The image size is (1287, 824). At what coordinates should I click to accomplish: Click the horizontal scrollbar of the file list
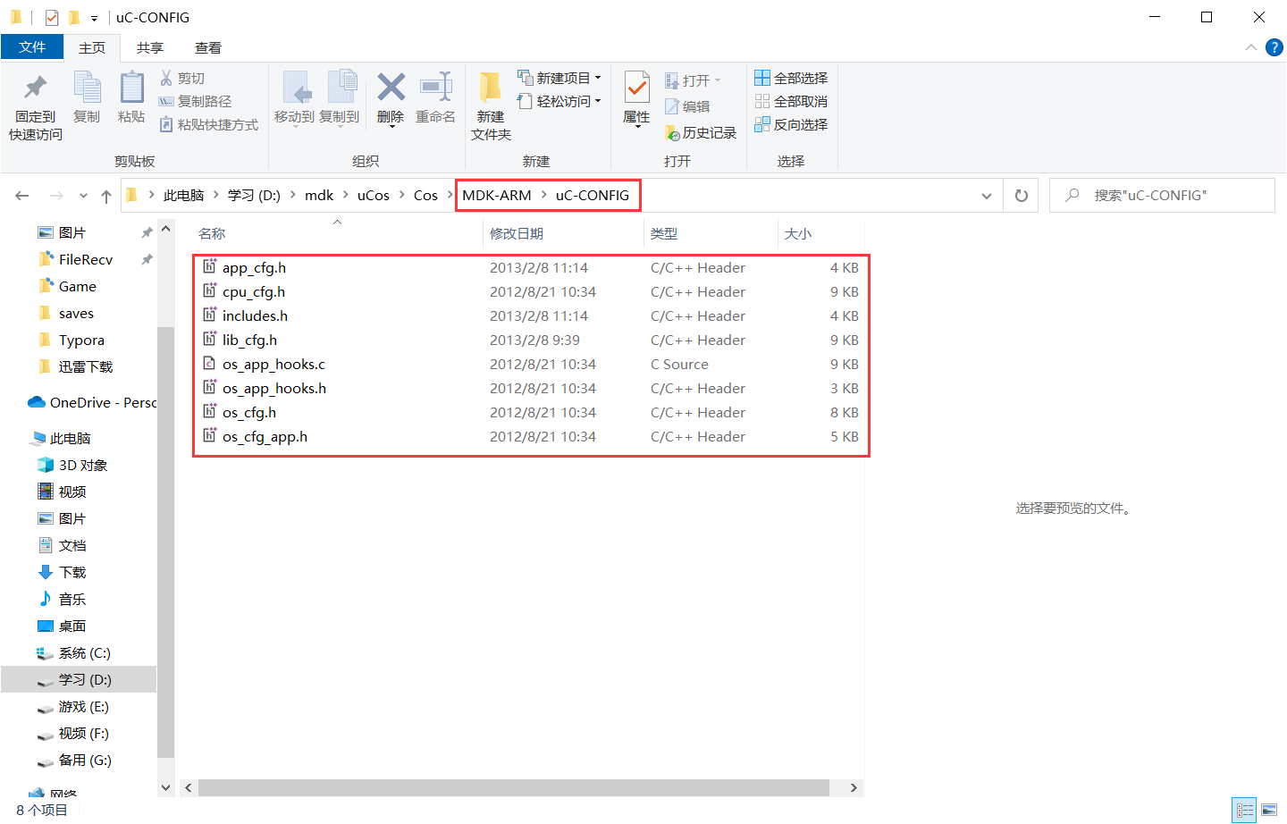click(x=514, y=787)
